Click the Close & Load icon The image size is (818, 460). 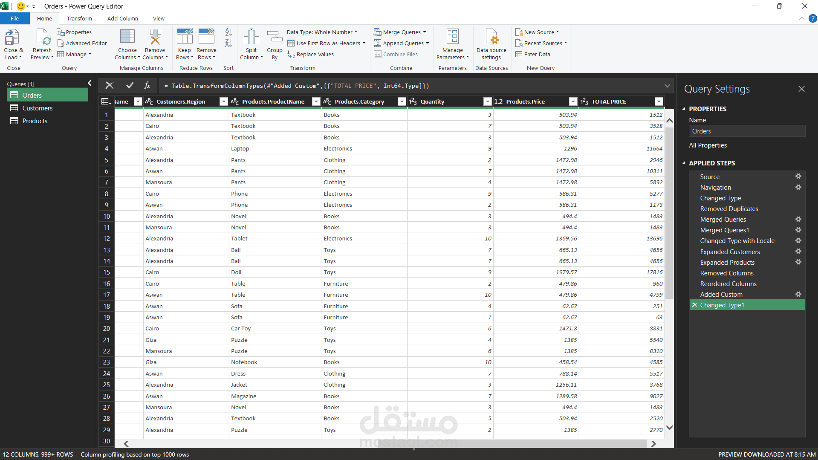(x=12, y=38)
